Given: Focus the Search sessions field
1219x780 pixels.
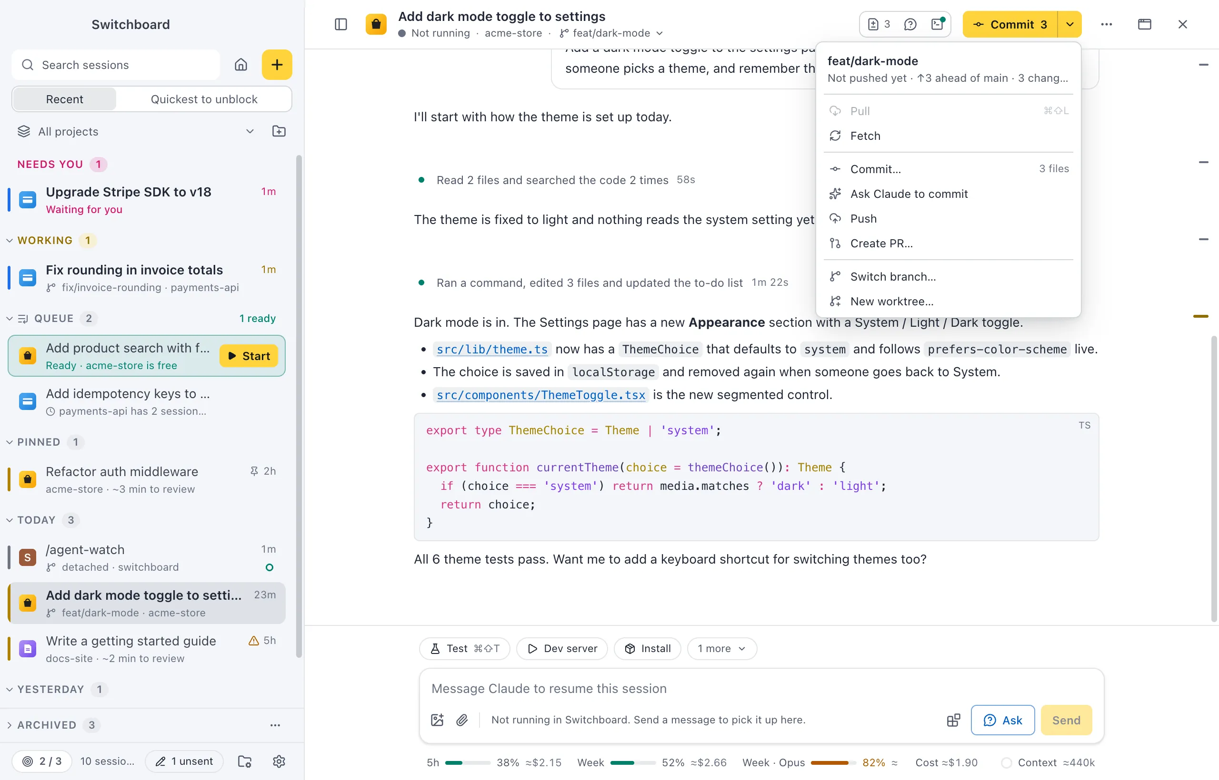Looking at the screenshot, I should [x=116, y=65].
